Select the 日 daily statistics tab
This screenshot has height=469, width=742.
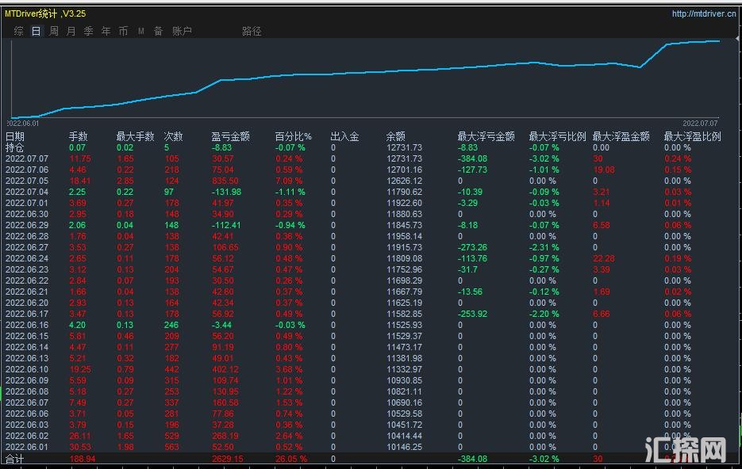36,31
